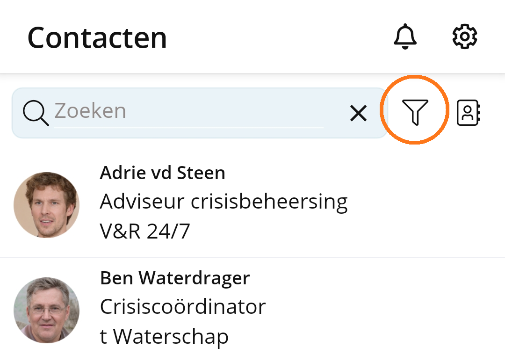Clear the search with the X
The height and width of the screenshot is (362, 505).
tap(358, 113)
